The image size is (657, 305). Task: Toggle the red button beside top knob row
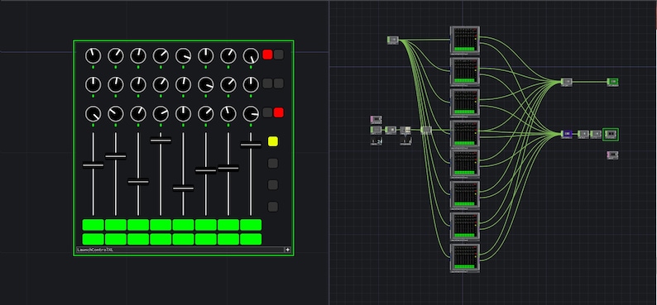click(267, 55)
